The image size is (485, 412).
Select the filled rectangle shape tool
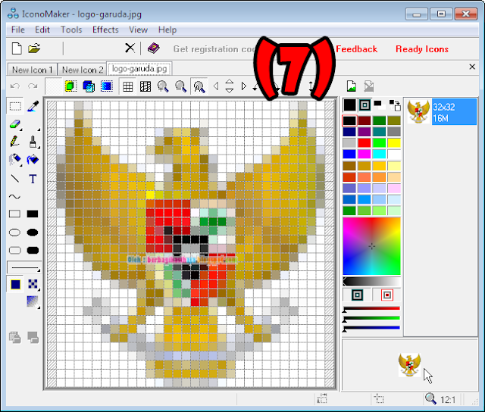pyautogui.click(x=33, y=214)
